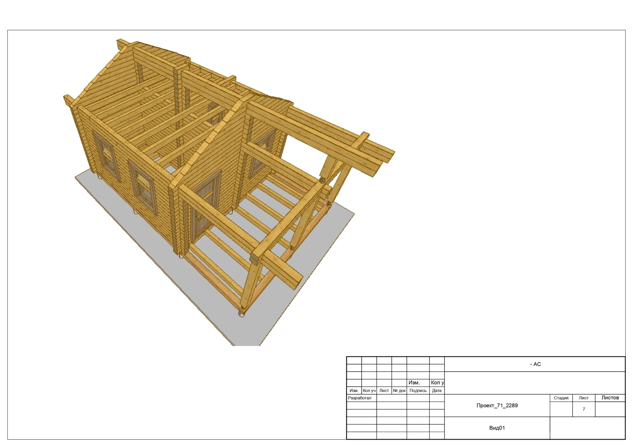Click the sheet number "7" cell
The image size is (633, 447).
pyautogui.click(x=584, y=409)
